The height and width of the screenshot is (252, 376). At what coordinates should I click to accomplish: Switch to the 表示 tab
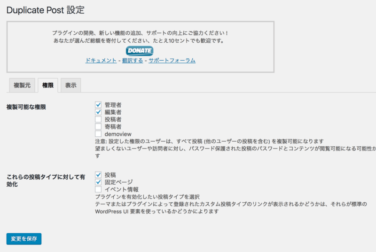[71, 85]
